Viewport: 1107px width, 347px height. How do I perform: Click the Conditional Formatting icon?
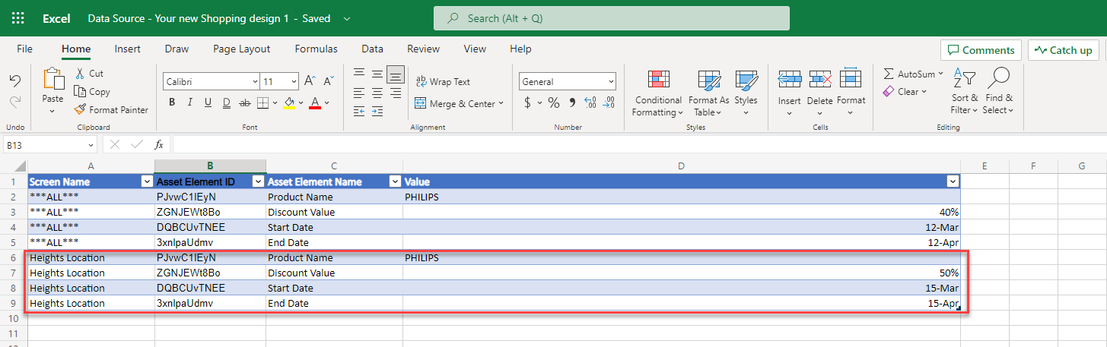[x=658, y=81]
